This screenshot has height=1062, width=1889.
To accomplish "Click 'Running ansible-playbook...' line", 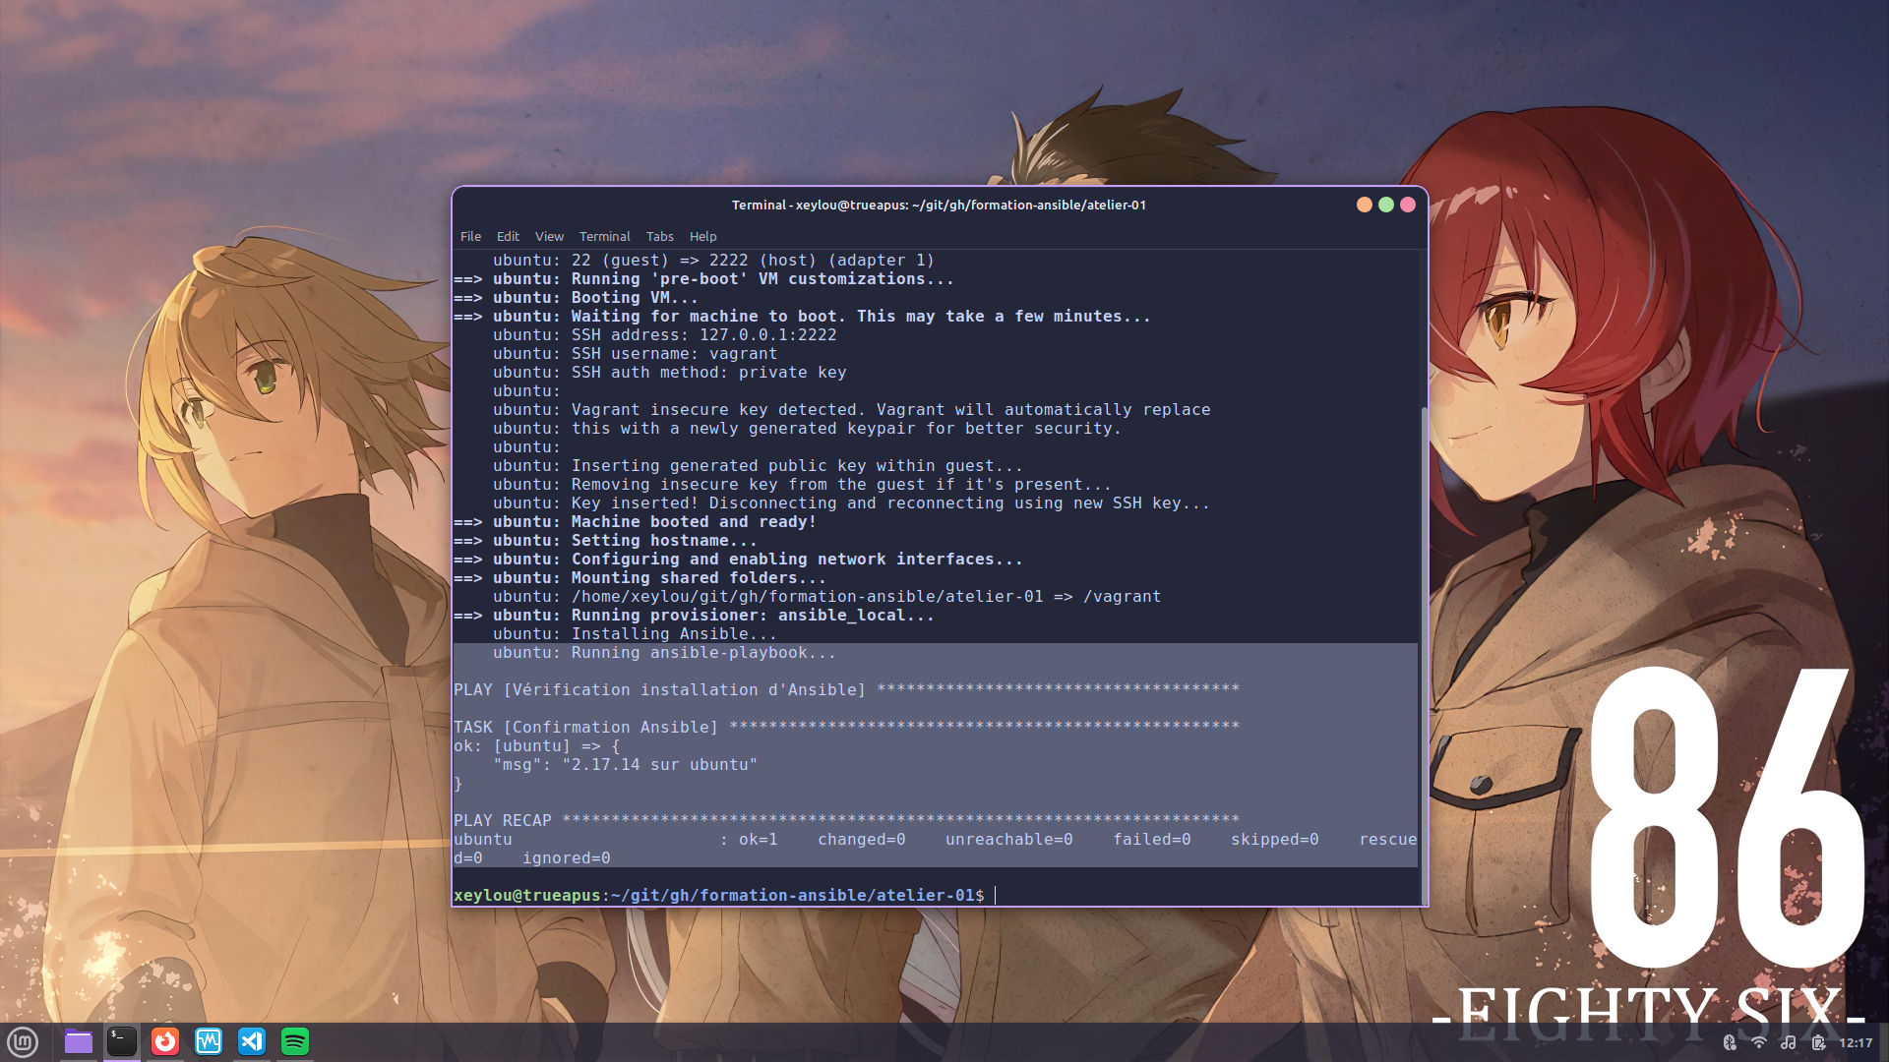I will (664, 652).
